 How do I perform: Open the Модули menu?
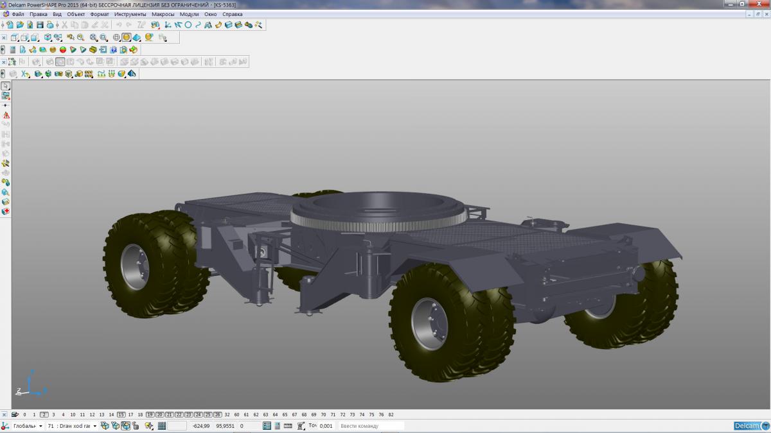coord(189,14)
